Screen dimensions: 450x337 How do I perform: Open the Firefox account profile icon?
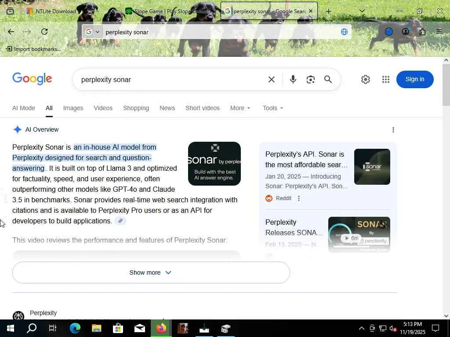406,32
